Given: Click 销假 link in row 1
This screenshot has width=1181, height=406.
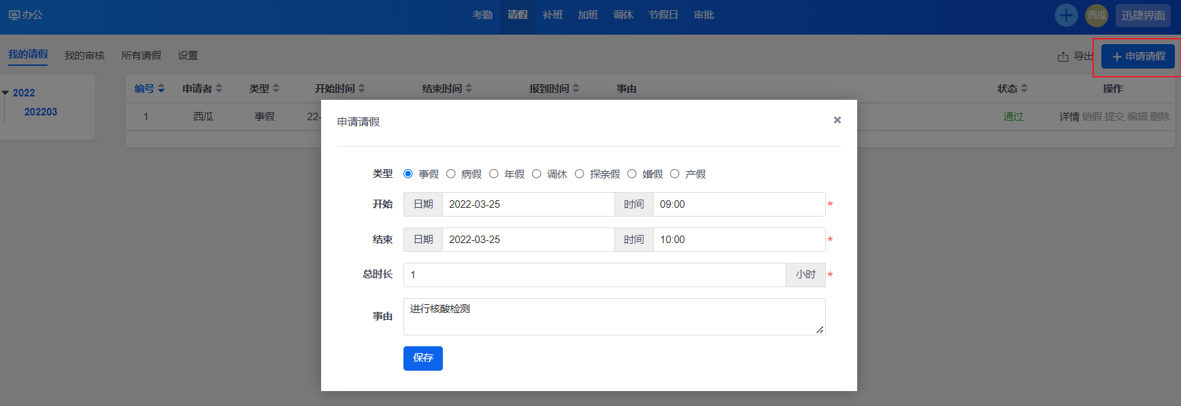Looking at the screenshot, I should click(x=1092, y=117).
